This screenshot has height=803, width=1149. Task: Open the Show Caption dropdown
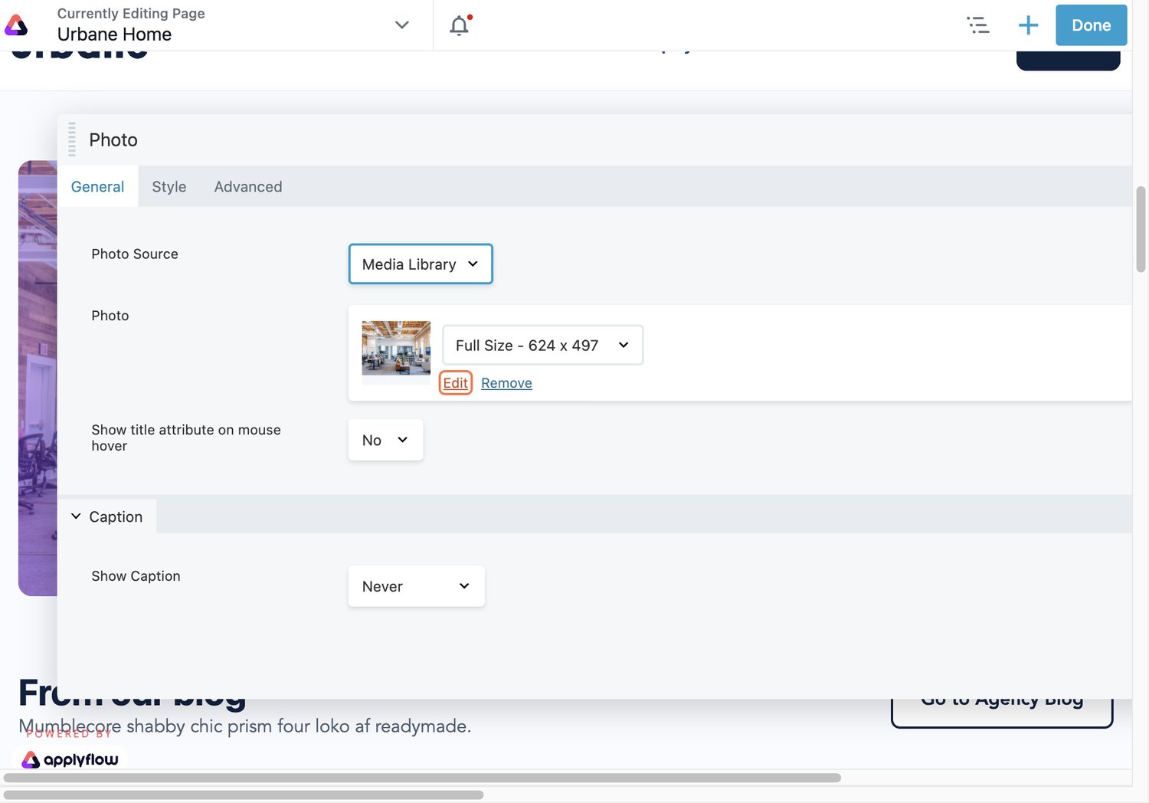416,586
